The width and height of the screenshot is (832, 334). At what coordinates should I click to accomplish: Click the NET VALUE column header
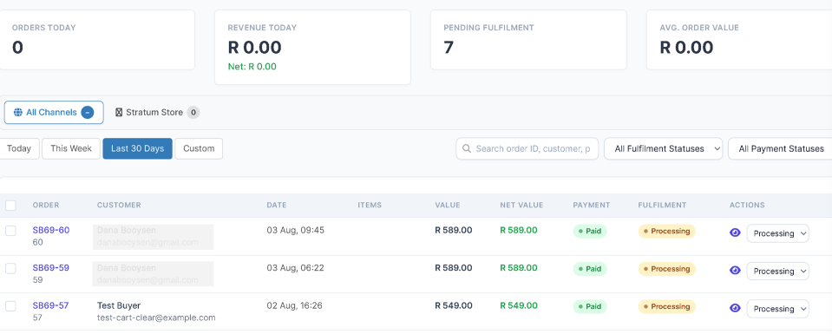click(521, 205)
